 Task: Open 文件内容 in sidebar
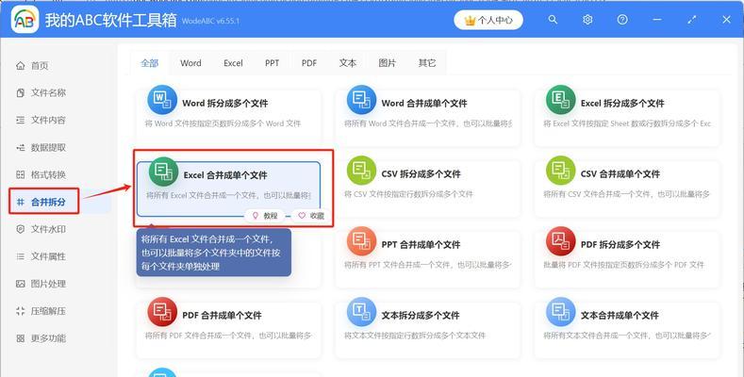[x=48, y=121]
